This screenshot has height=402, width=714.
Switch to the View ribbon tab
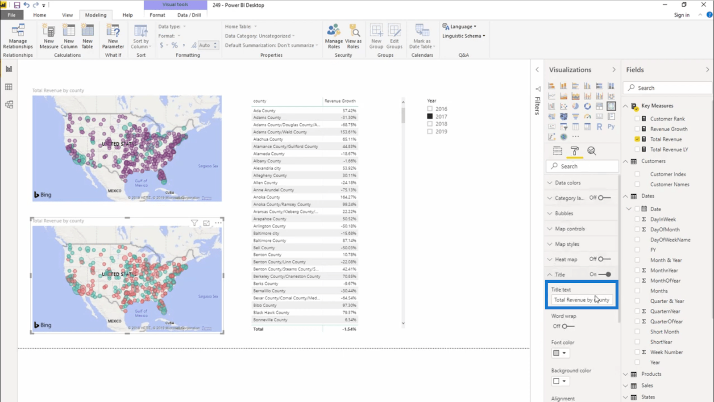[x=67, y=15]
